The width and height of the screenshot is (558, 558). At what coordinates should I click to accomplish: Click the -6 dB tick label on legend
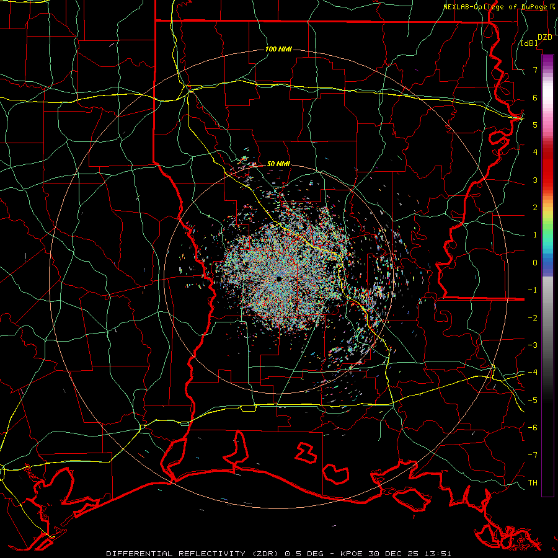point(533,428)
